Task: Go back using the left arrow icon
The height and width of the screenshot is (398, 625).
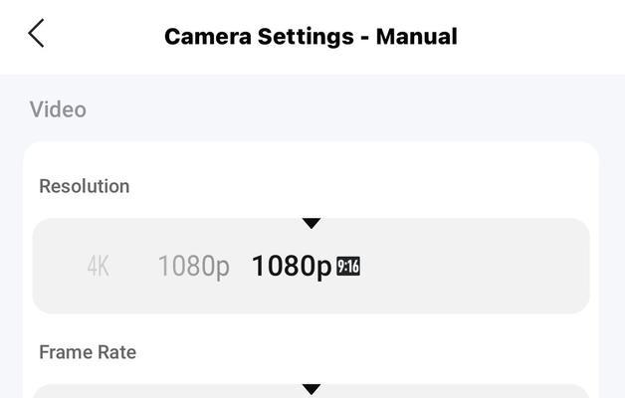Action: pos(36,33)
